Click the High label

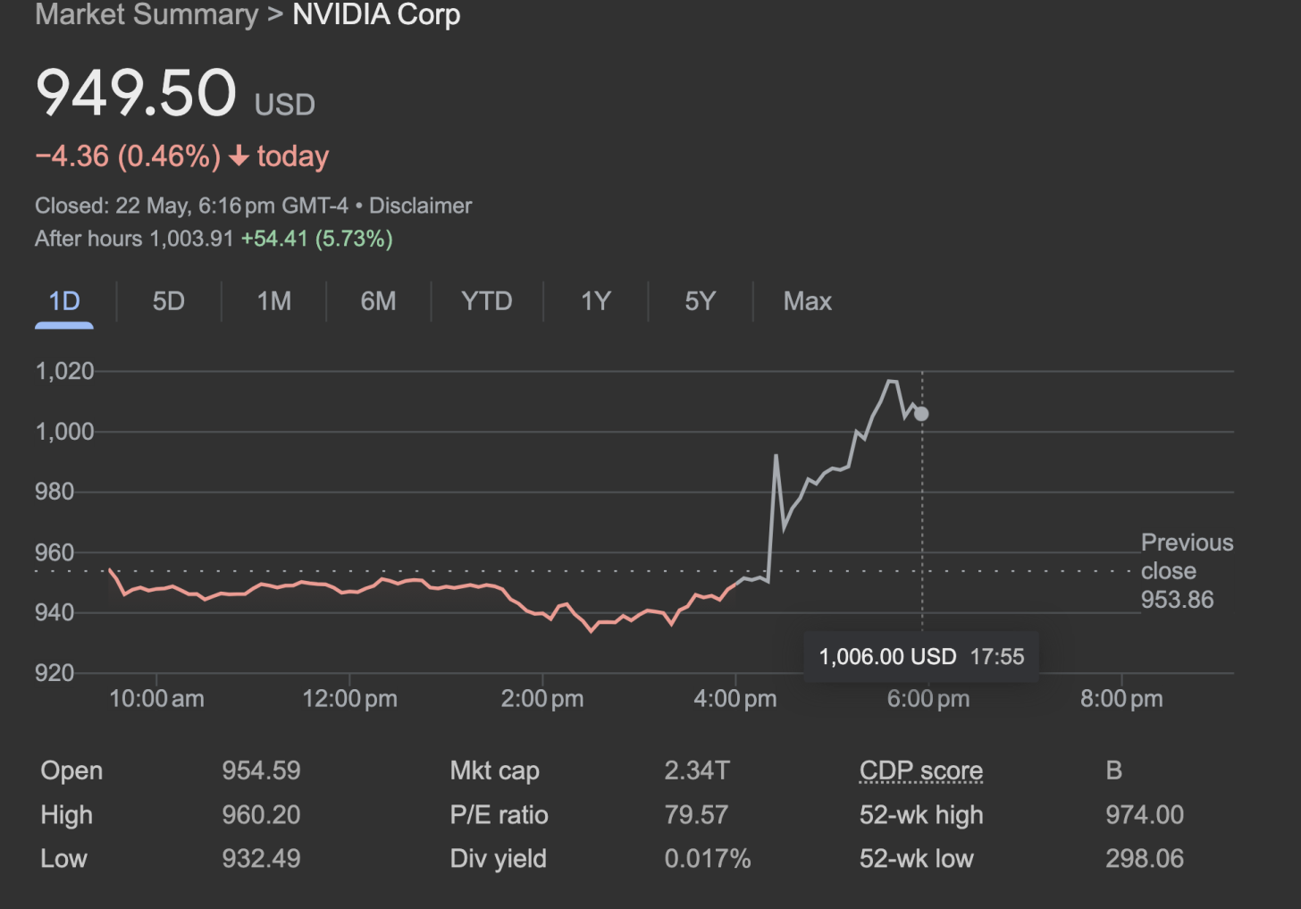tap(66, 815)
